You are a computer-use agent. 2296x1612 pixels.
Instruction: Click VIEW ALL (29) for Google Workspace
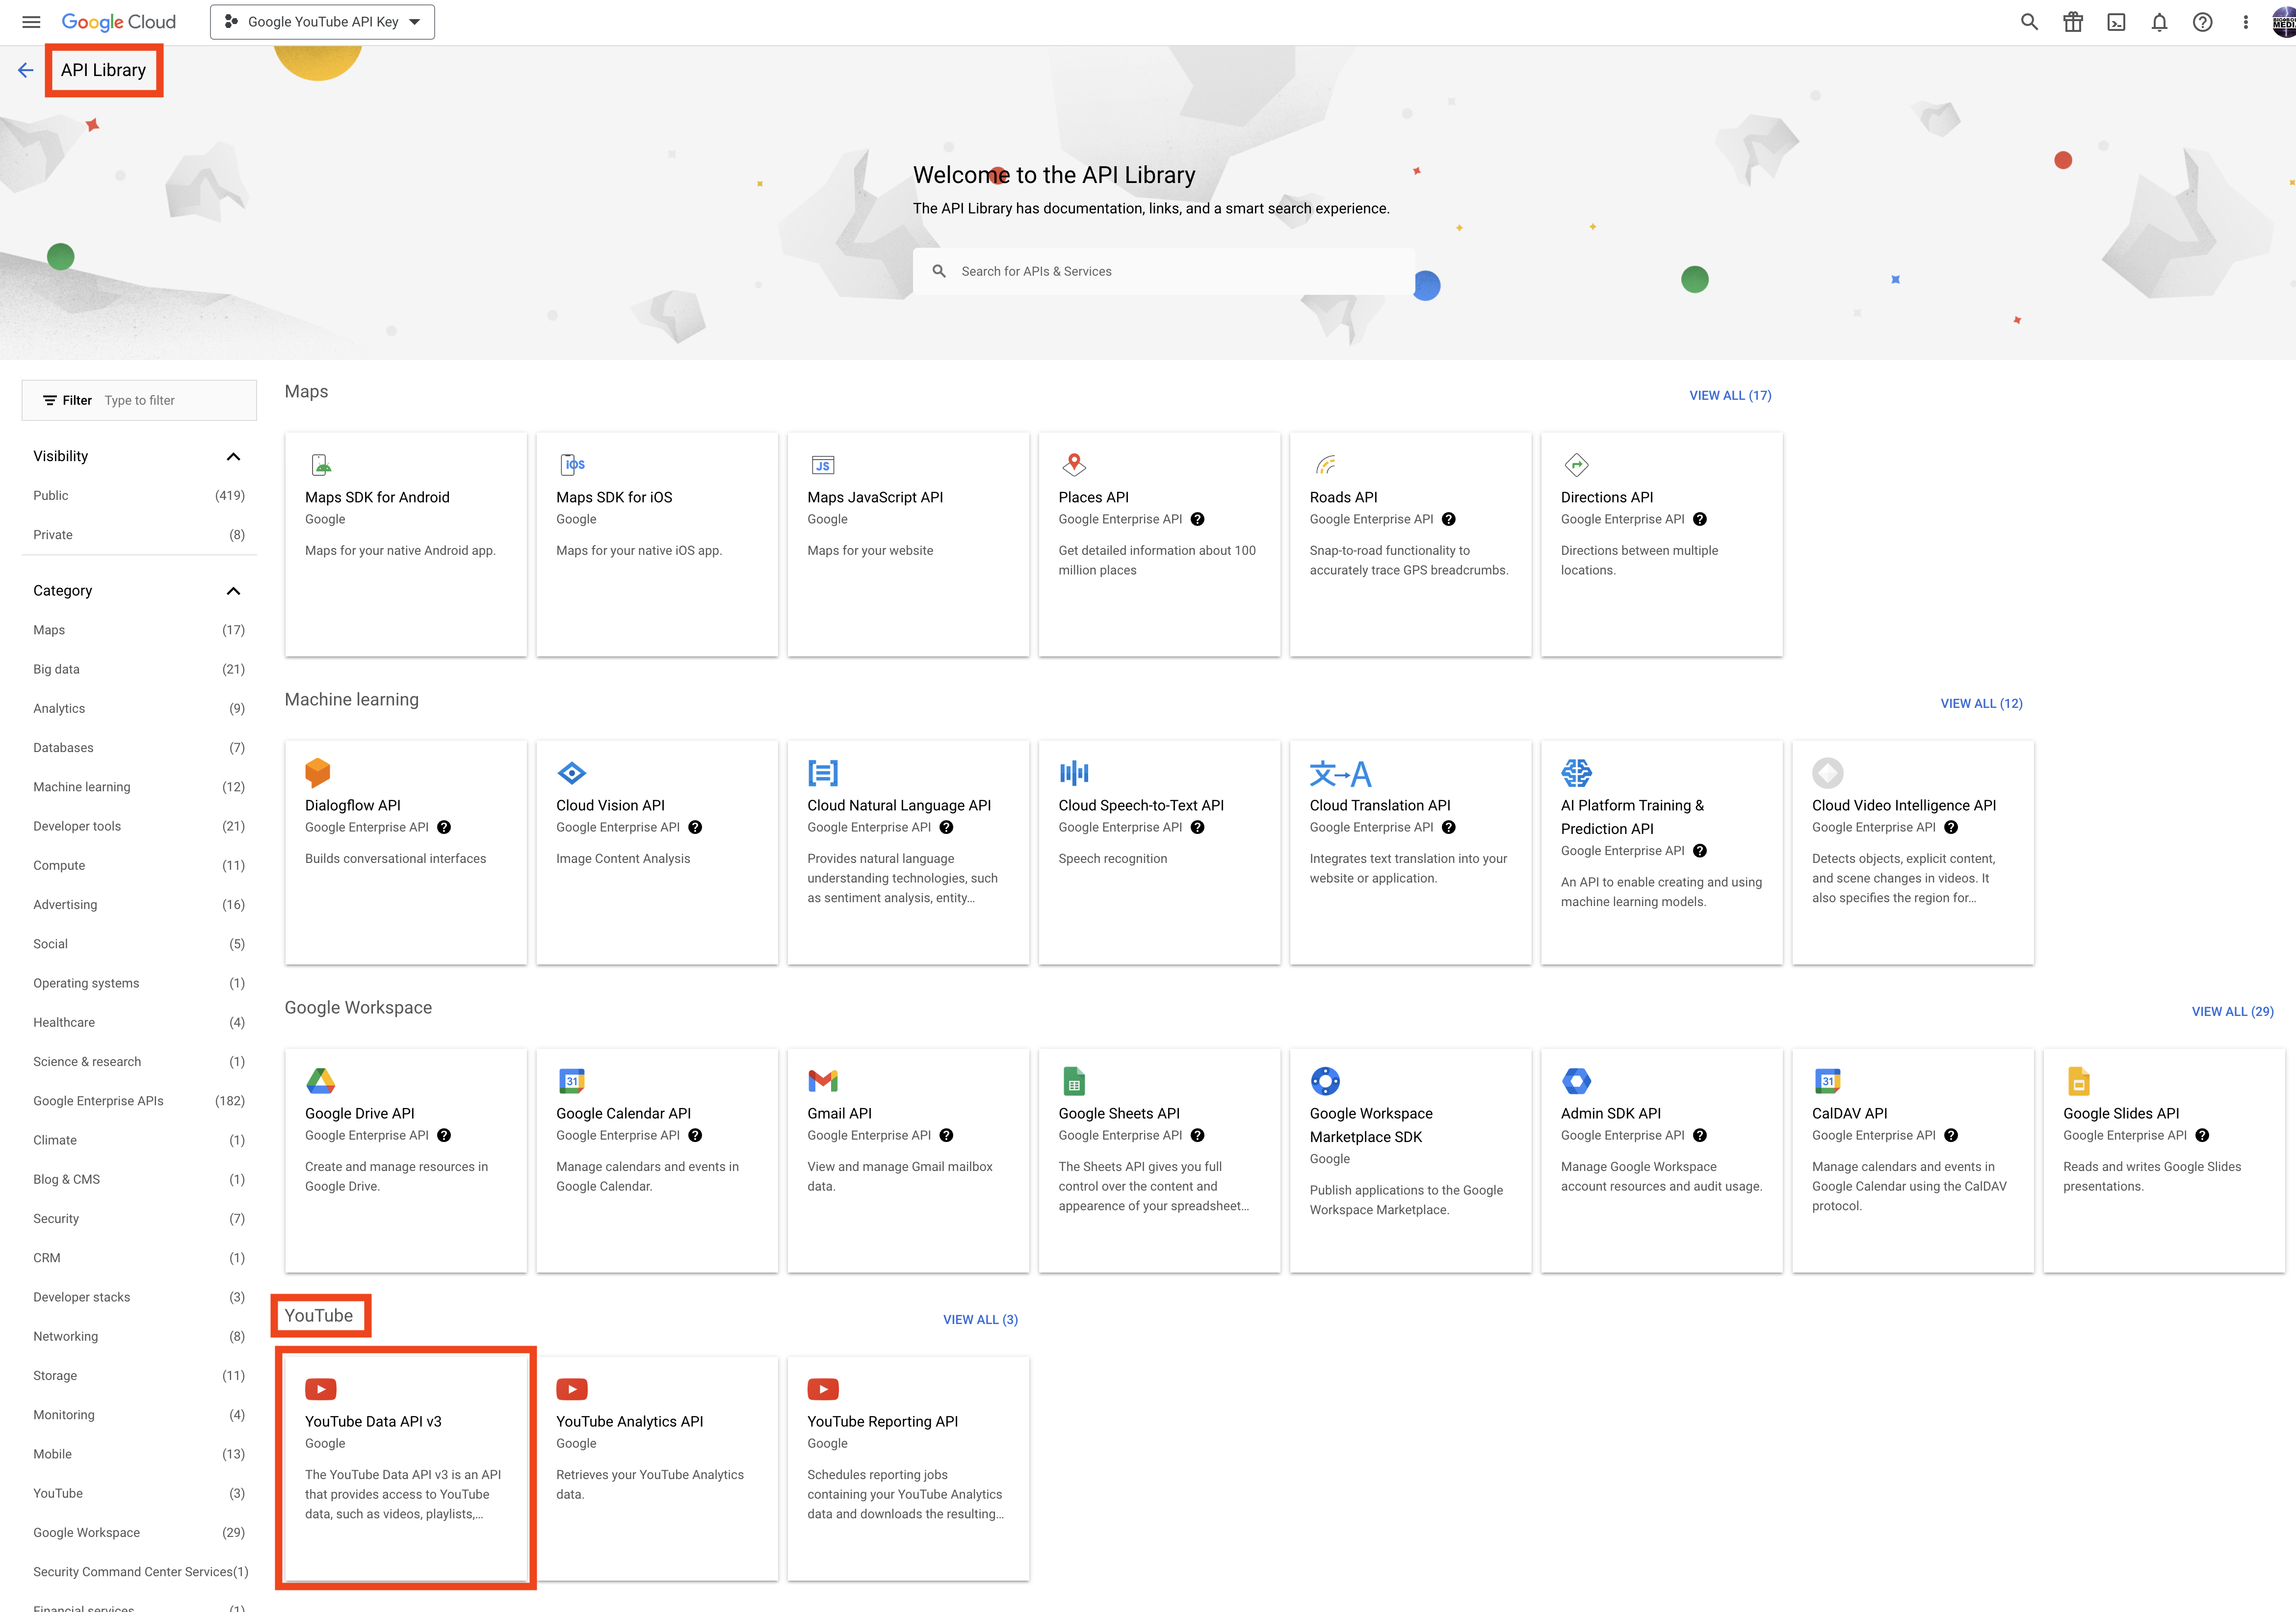point(2232,1011)
